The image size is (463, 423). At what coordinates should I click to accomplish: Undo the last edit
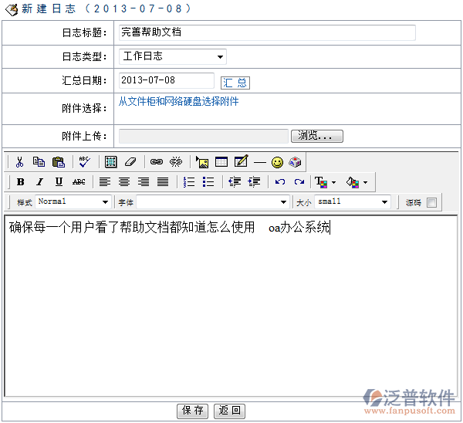tap(279, 182)
